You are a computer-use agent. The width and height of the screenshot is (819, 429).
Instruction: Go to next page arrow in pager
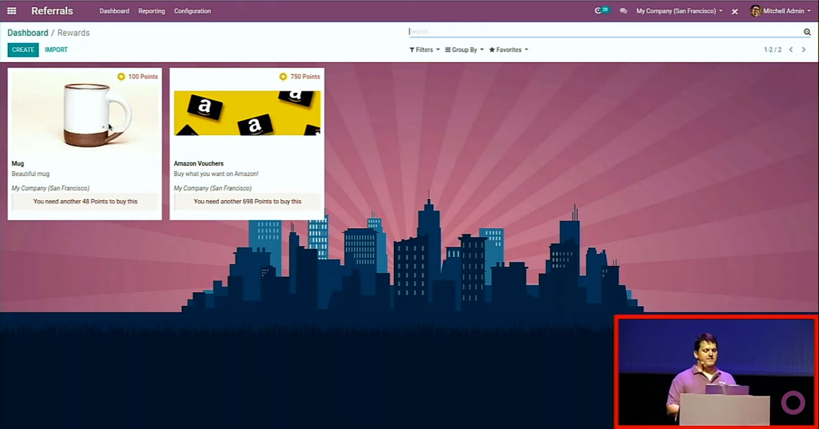tap(804, 50)
